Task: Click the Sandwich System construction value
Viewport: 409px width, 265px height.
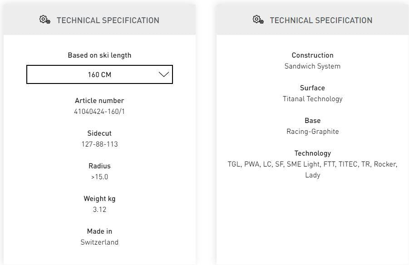Action: 312,66
